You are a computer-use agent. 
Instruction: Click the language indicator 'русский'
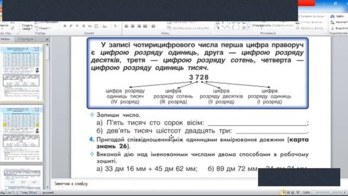(x=48, y=193)
